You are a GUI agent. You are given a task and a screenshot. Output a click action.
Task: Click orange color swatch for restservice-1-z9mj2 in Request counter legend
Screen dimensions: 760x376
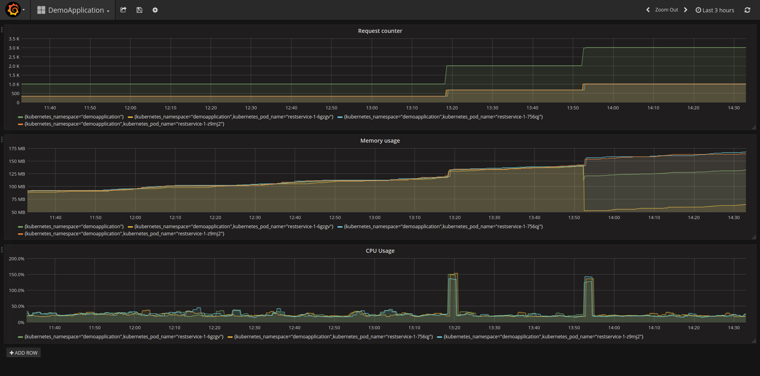click(x=20, y=124)
